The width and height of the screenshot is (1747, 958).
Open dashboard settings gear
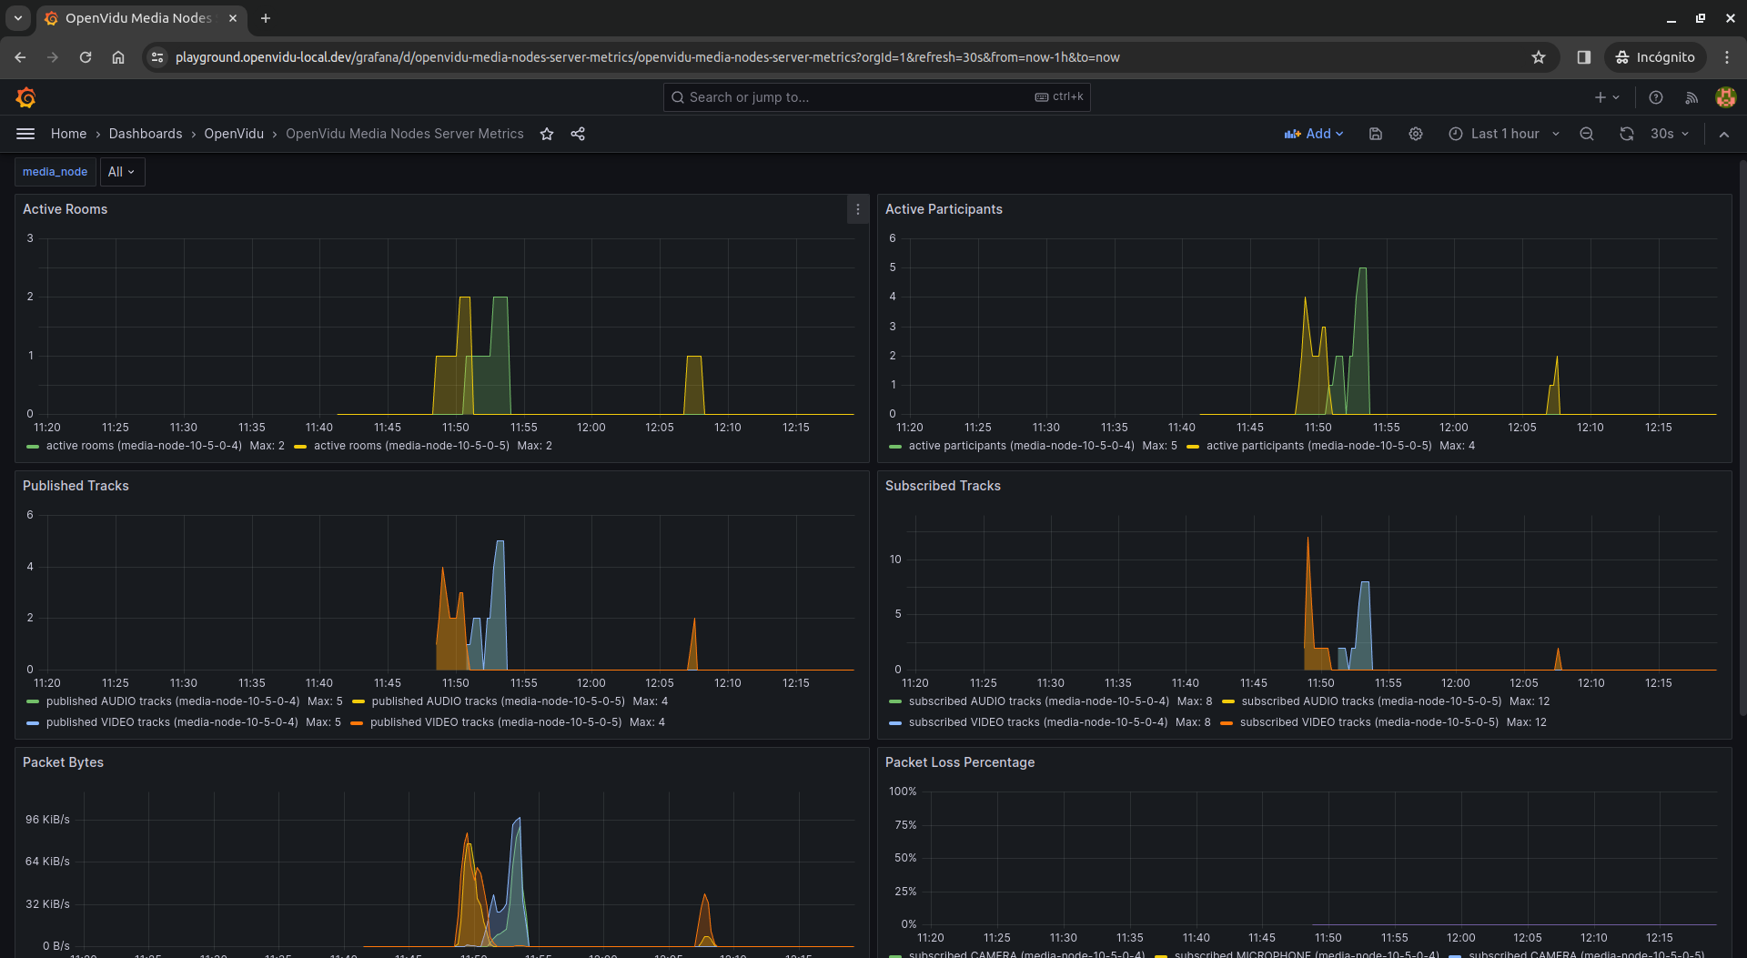[1415, 134]
